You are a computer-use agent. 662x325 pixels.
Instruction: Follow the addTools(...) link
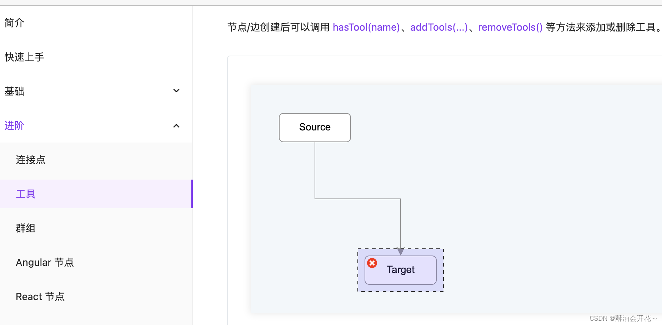click(439, 27)
